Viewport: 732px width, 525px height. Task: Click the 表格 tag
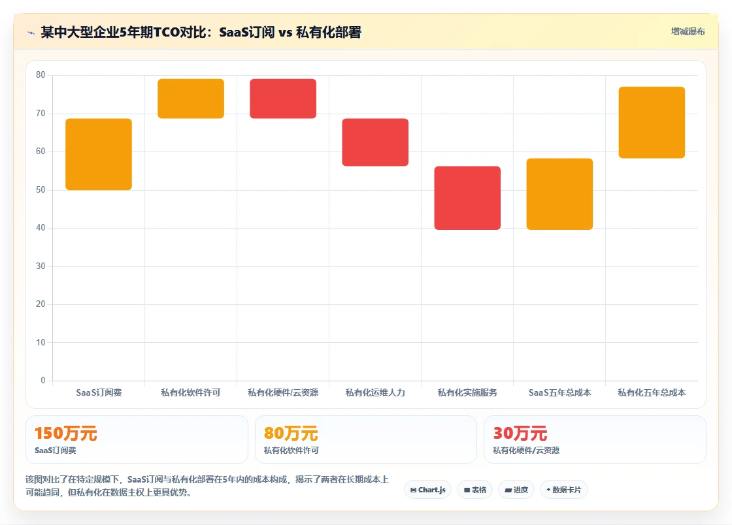point(474,490)
